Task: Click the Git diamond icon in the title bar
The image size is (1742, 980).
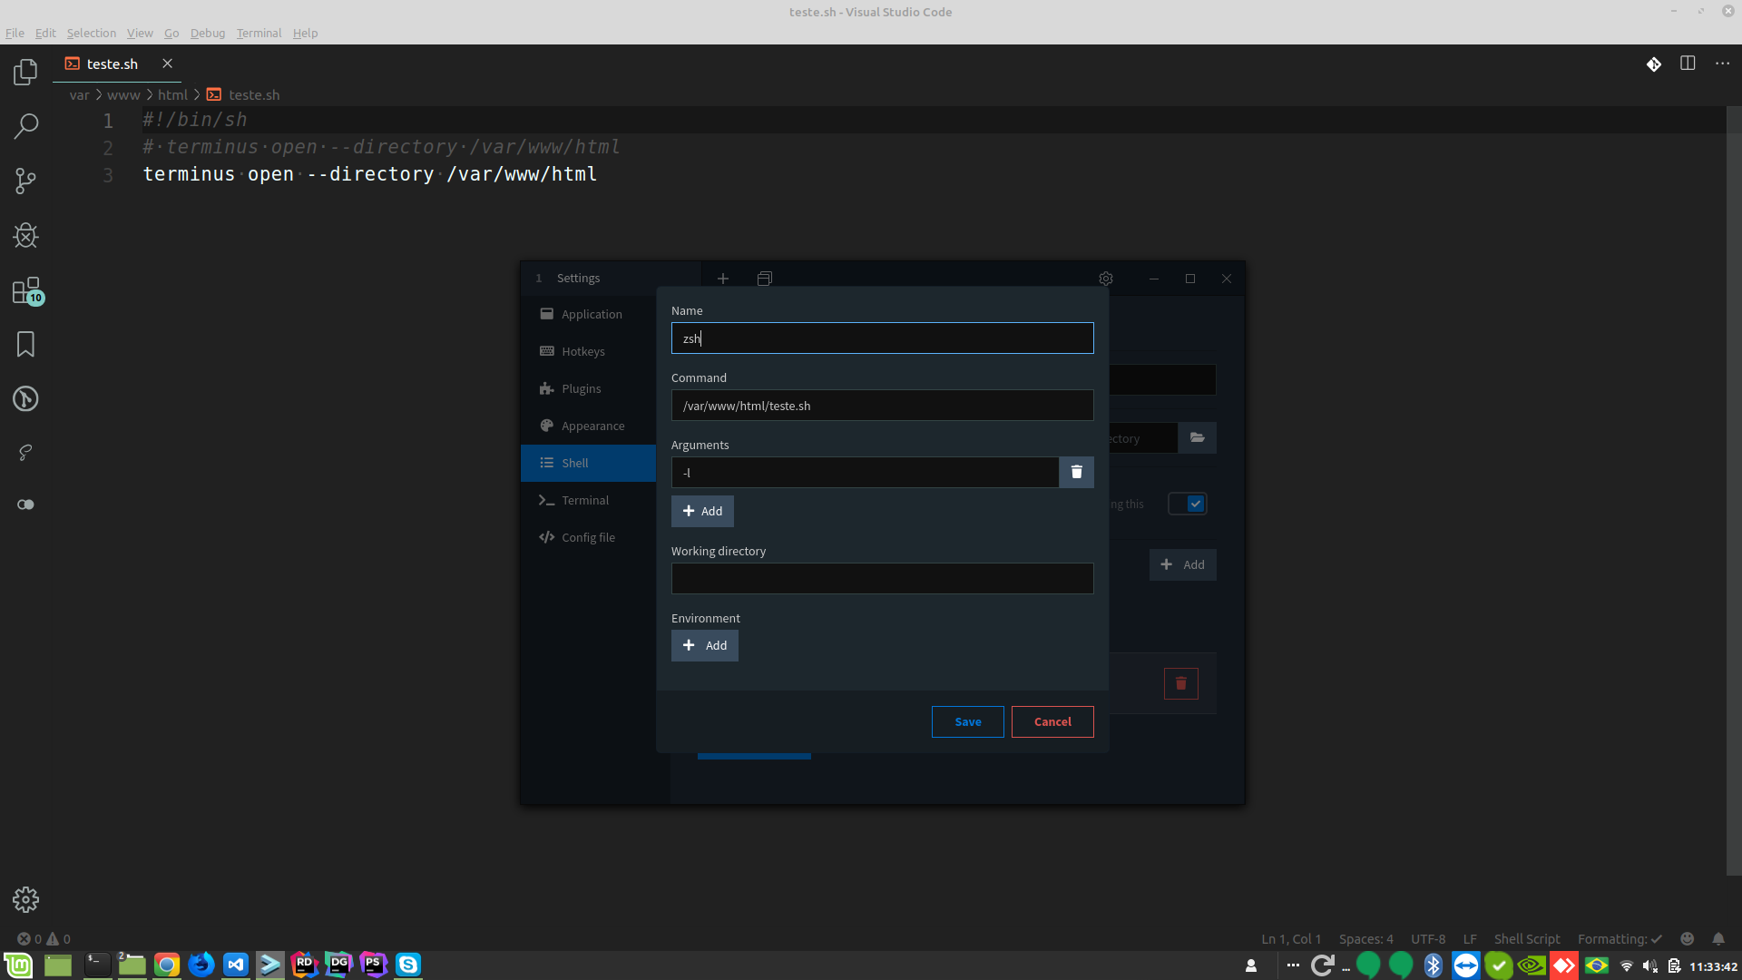Action: (1654, 64)
